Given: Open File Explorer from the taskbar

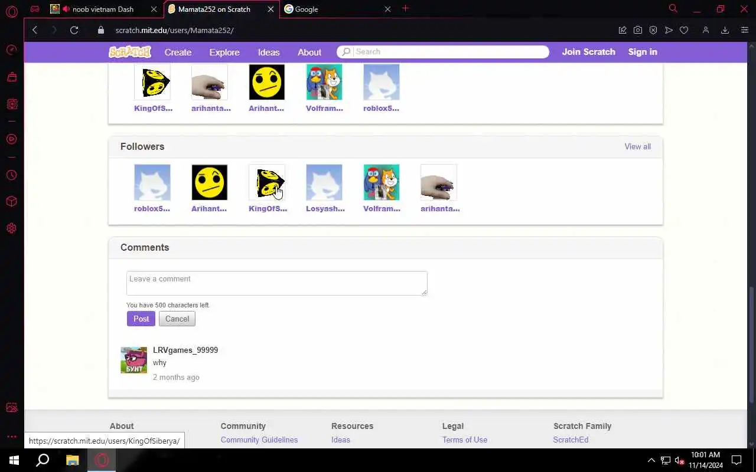Looking at the screenshot, I should tap(72, 460).
